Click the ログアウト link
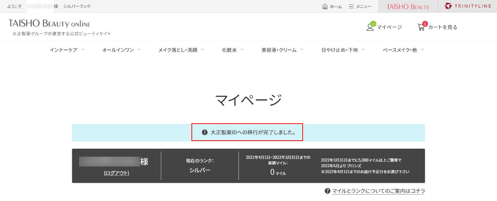 (x=116, y=173)
